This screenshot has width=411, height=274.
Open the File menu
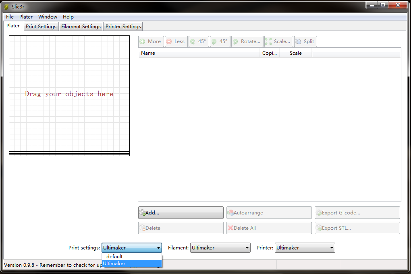coord(10,17)
